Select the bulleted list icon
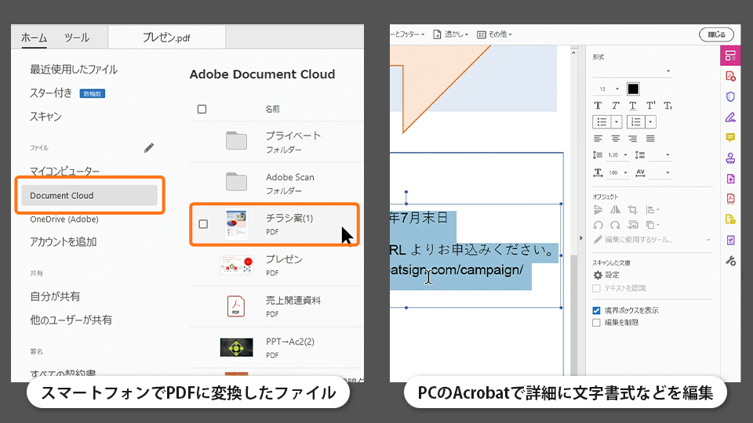 tap(602, 122)
